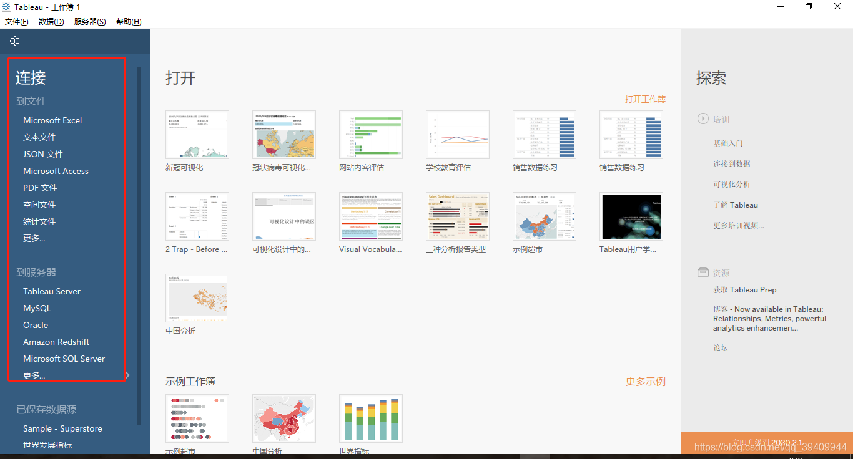
Task: Open the 帮助(H) menu
Action: tap(129, 21)
